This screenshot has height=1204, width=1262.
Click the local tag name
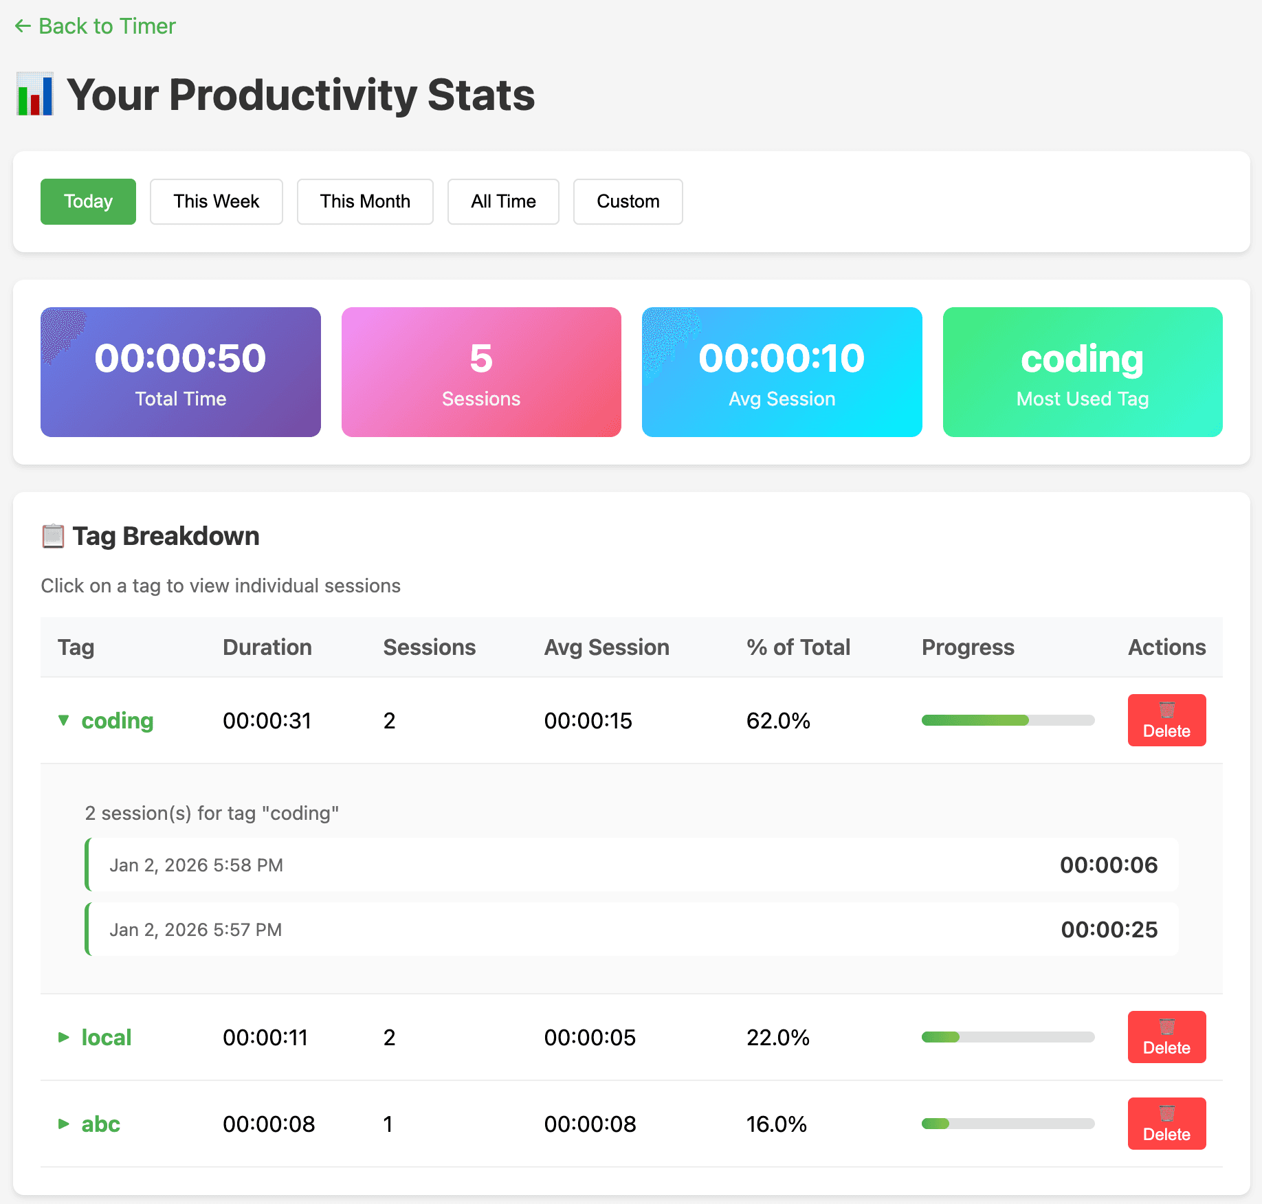pos(107,1038)
